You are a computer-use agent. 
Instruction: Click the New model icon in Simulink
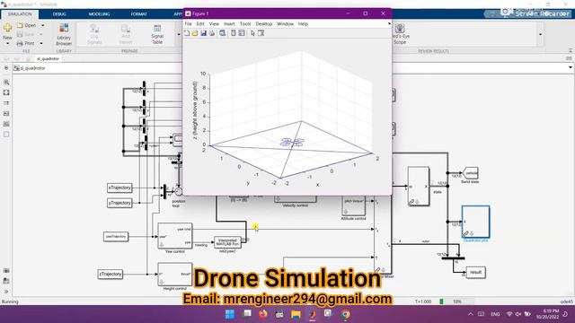pyautogui.click(x=7, y=28)
